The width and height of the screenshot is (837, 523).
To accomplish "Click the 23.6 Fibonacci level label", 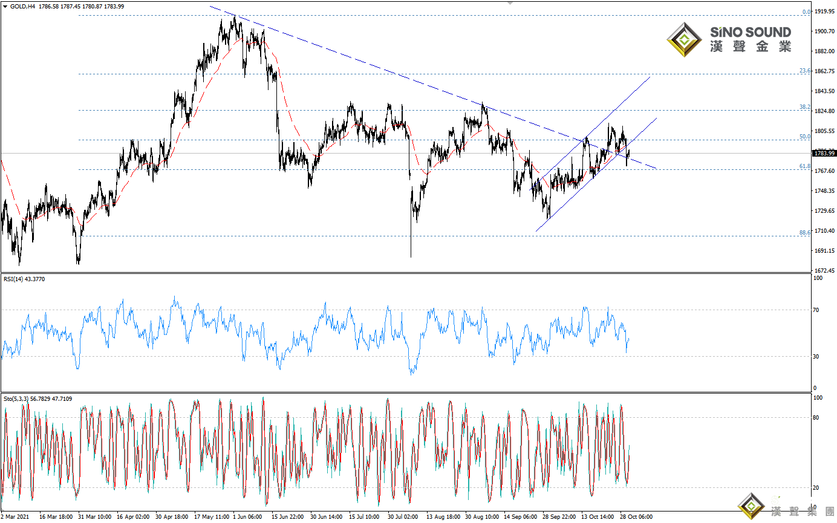I will 804,71.
